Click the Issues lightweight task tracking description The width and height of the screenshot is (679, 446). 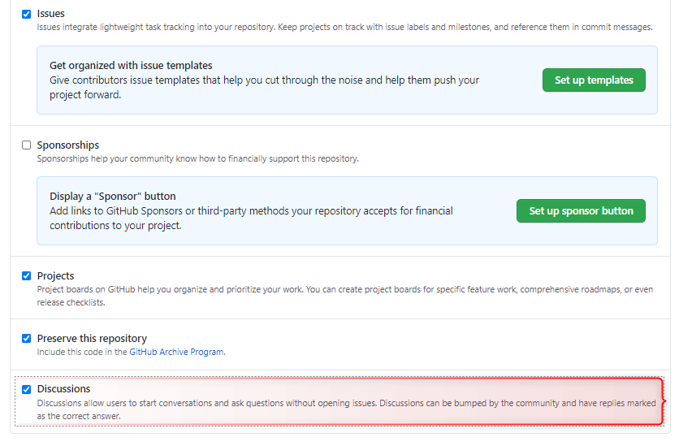click(x=344, y=28)
